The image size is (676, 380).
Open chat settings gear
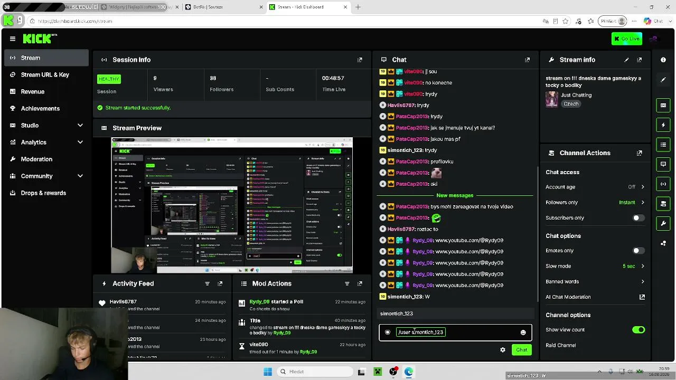(x=503, y=350)
